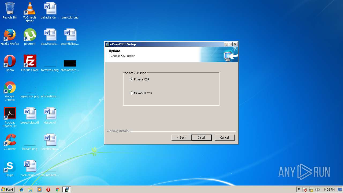Select the µTorrent desktop shortcut
Image resolution: width=343 pixels, height=193 pixels.
click(30, 37)
